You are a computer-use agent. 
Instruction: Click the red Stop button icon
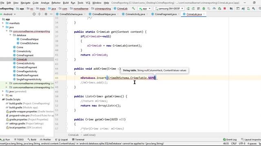coord(225,9)
